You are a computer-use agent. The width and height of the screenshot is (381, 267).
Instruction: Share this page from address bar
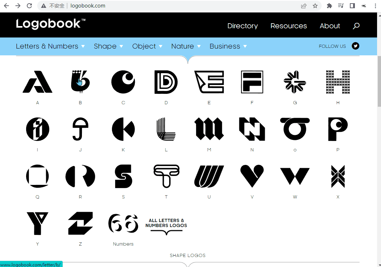304,6
